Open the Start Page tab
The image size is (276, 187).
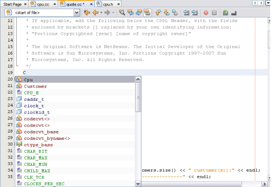coord(13,4)
